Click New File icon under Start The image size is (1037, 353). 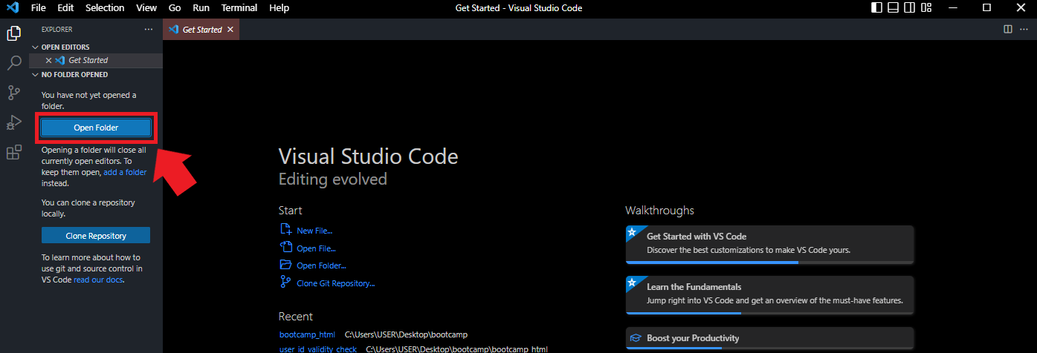[285, 230]
